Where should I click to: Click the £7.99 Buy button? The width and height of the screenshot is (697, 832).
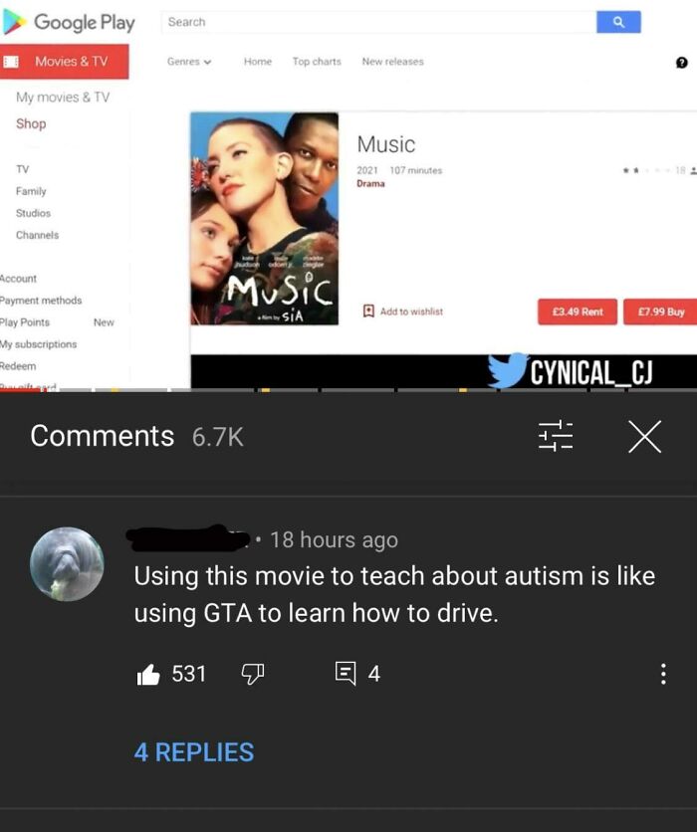660,312
